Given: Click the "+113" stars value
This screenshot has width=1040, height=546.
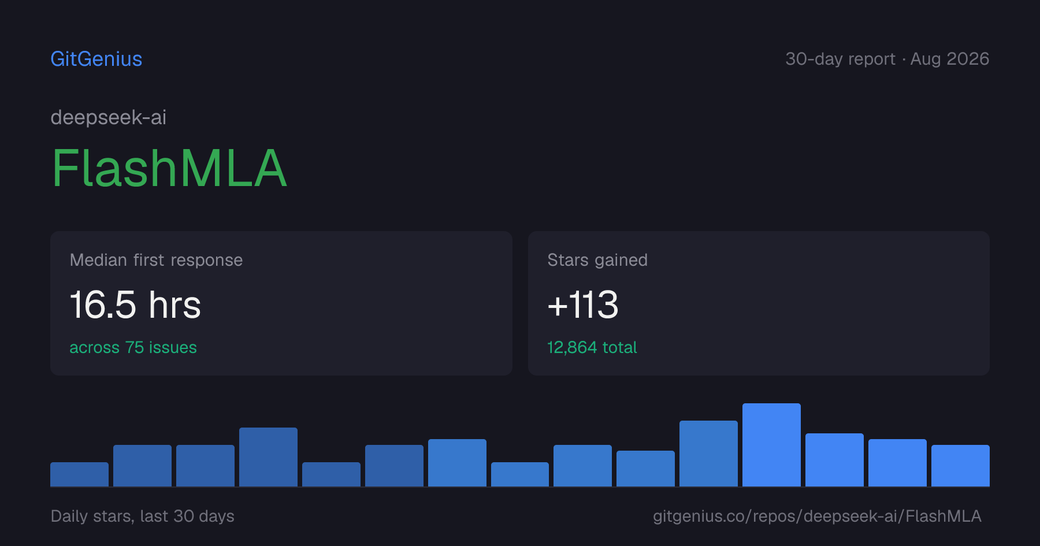Looking at the screenshot, I should [x=583, y=304].
